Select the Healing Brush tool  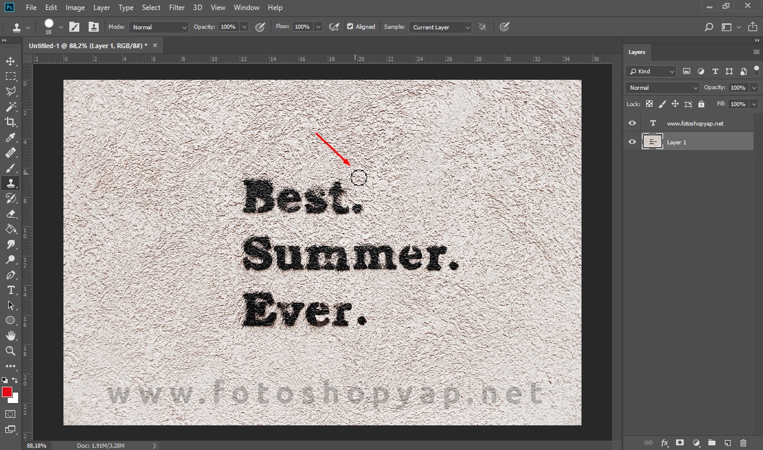[x=11, y=153]
